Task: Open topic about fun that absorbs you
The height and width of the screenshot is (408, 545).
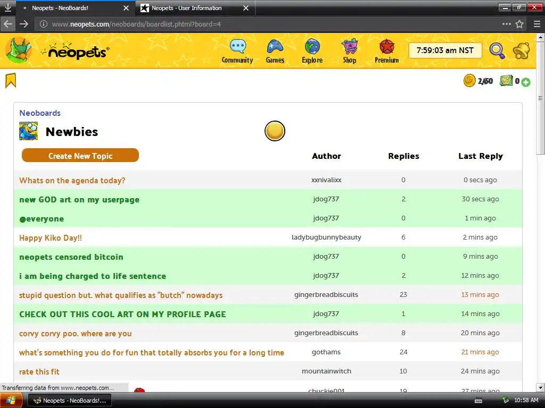Action: (x=152, y=353)
